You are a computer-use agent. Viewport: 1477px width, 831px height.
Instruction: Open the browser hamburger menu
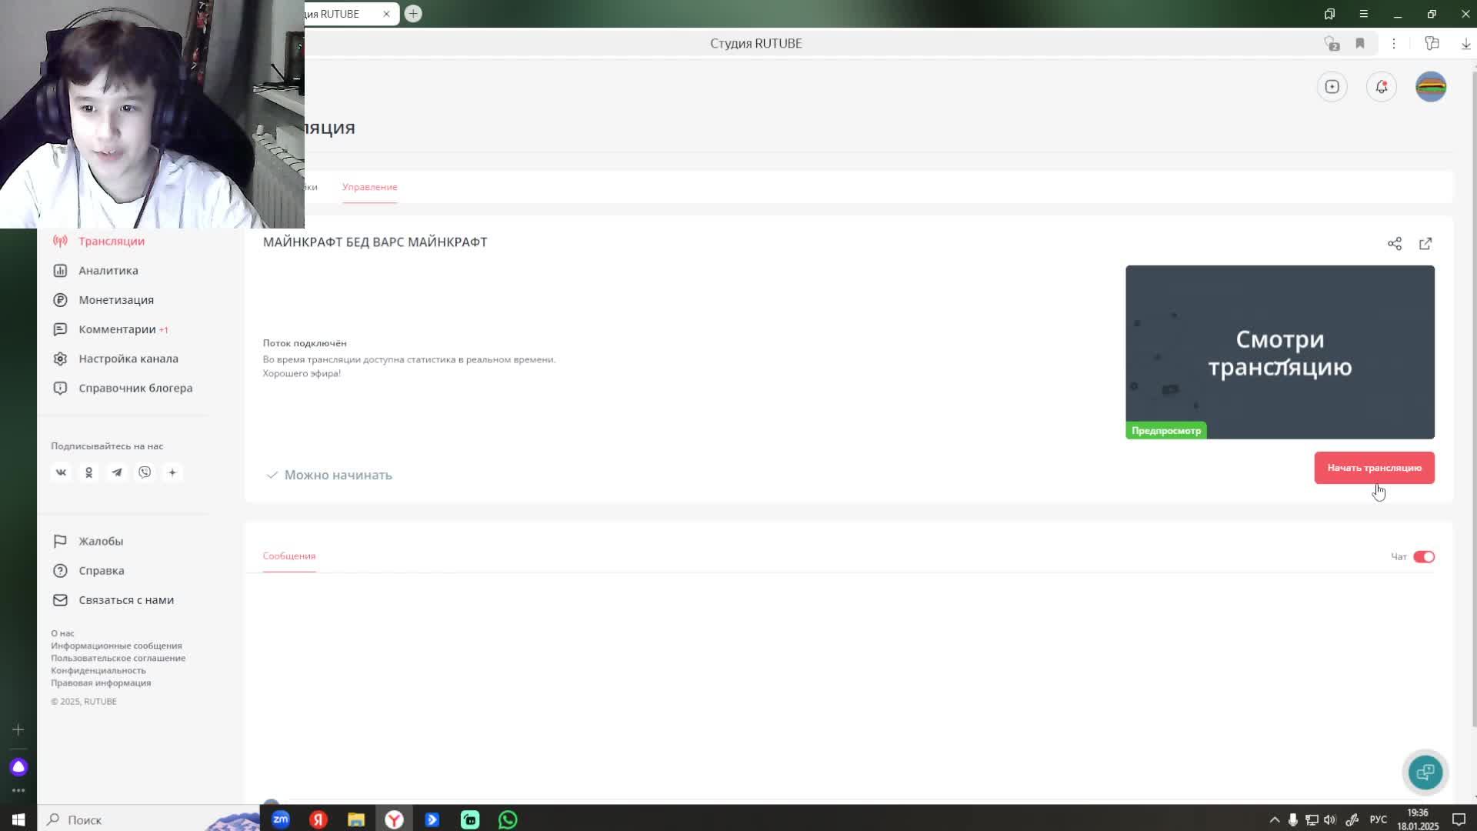(1363, 14)
